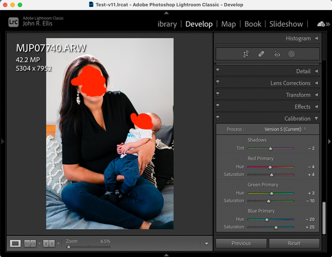The height and width of the screenshot is (257, 332).
Task: Toggle the Detail panel on/off switch
Action: tap(218, 70)
